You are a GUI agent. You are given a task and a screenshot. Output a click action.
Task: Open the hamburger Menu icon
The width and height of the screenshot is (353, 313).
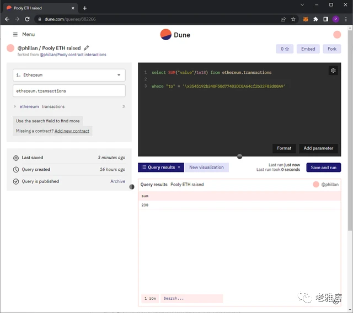coord(15,34)
